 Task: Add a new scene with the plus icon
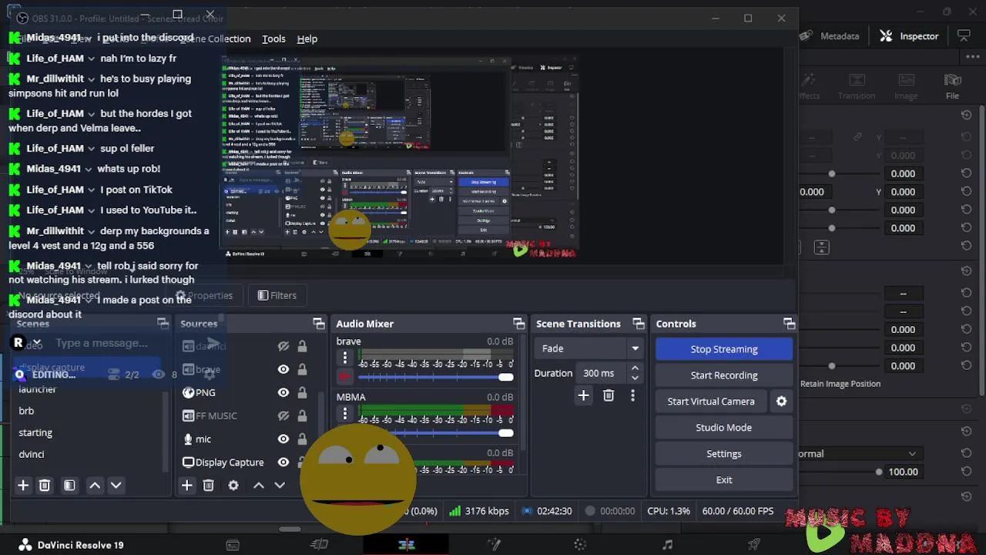coord(23,485)
